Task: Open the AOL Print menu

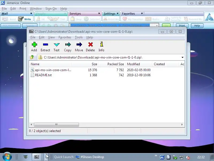Action: coord(23,9)
